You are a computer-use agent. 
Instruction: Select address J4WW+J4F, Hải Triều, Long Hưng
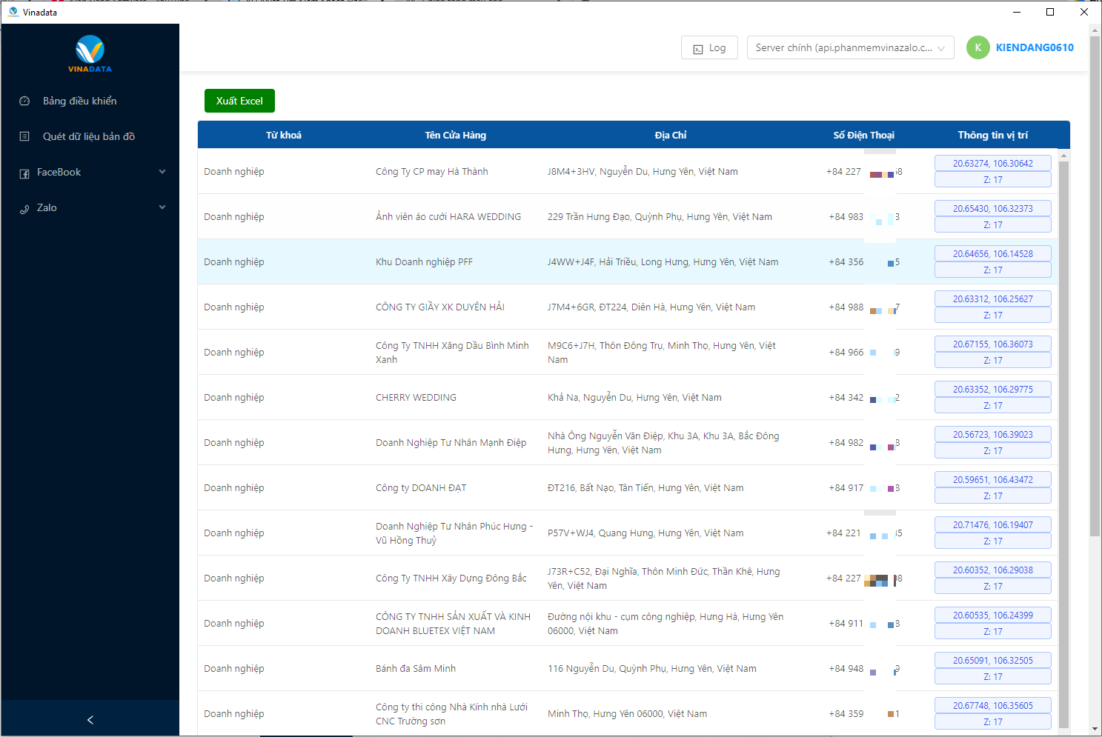(663, 261)
